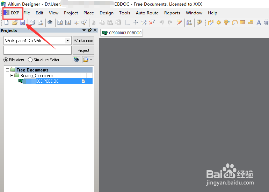
Task: Undo the last action
Action: click(x=162, y=22)
